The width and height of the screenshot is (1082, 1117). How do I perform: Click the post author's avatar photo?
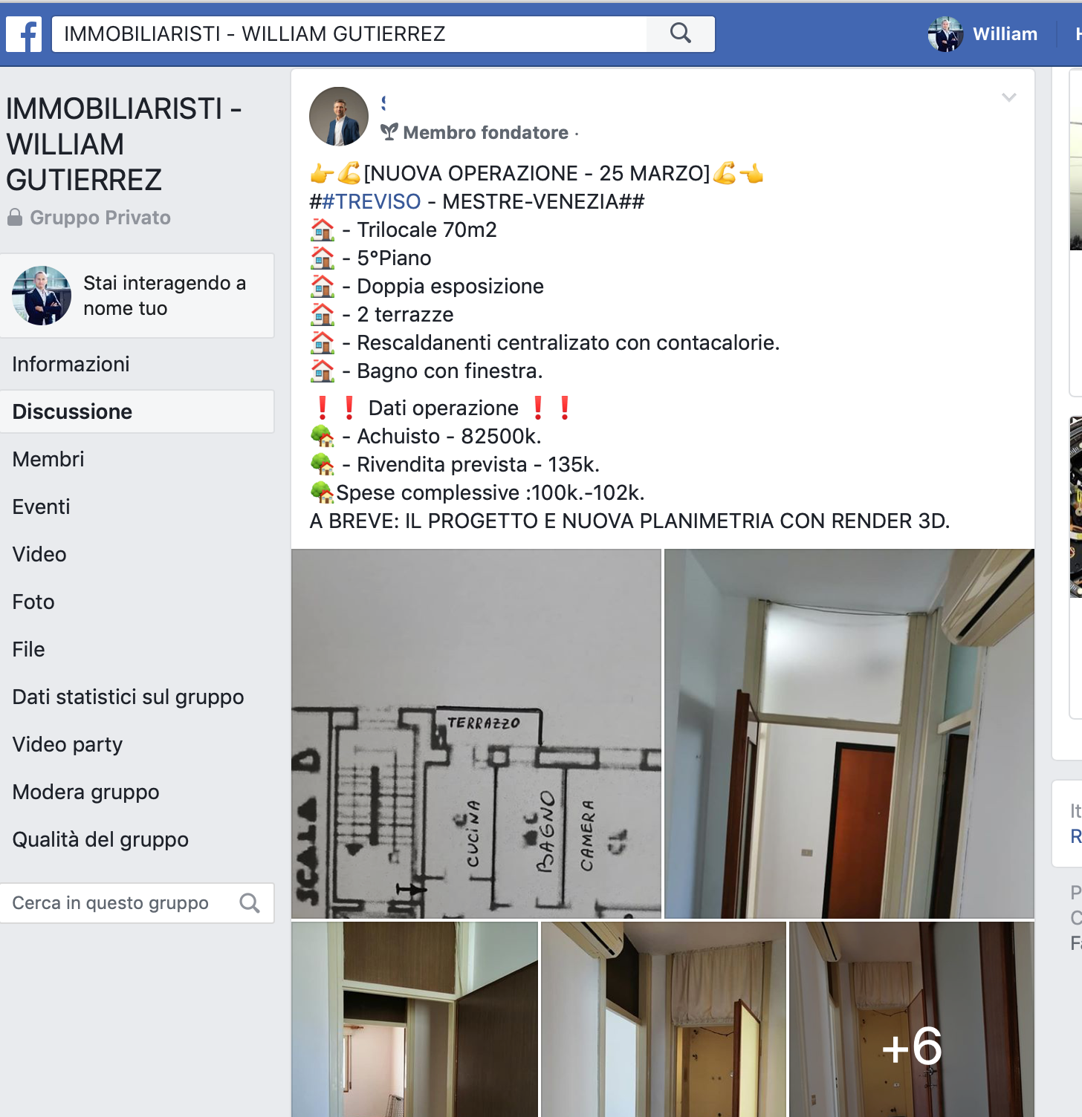(339, 117)
